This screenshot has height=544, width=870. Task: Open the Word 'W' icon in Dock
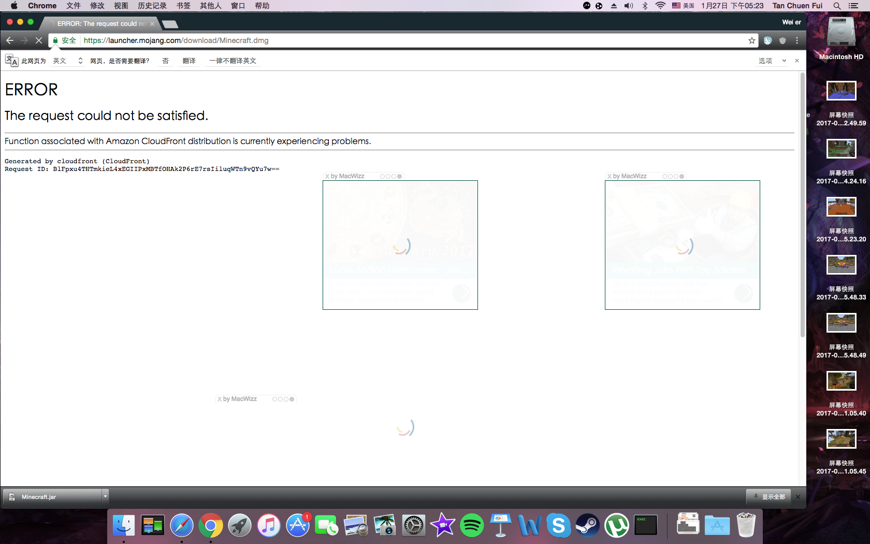tap(530, 526)
